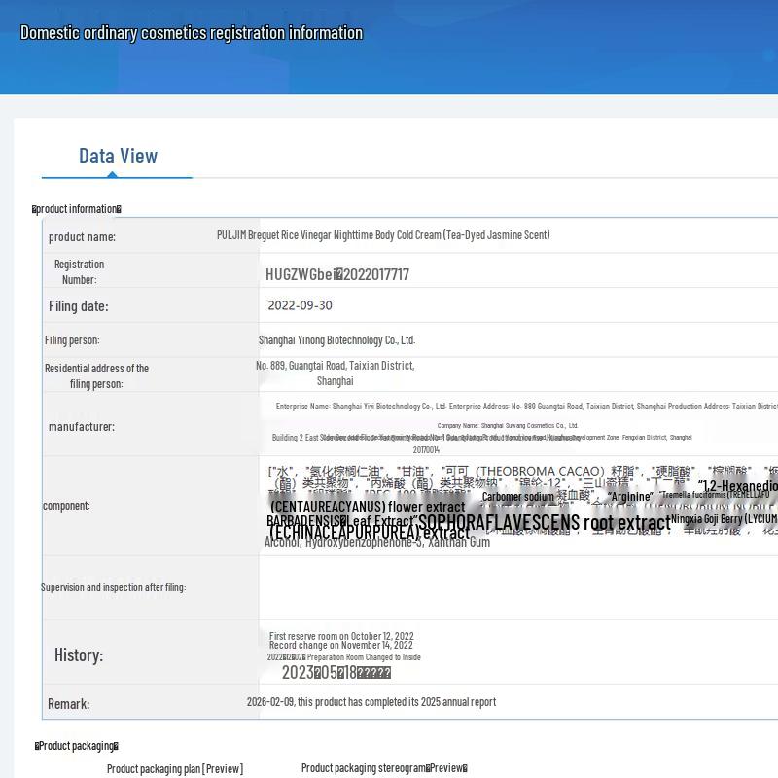The image size is (778, 778).
Task: Click the Product packaging section header
Action: tap(77, 746)
